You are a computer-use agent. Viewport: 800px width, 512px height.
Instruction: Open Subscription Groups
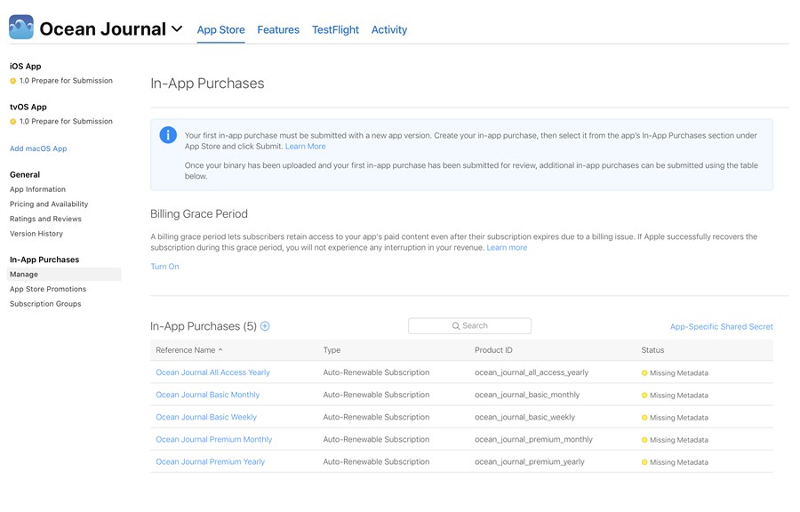(45, 304)
